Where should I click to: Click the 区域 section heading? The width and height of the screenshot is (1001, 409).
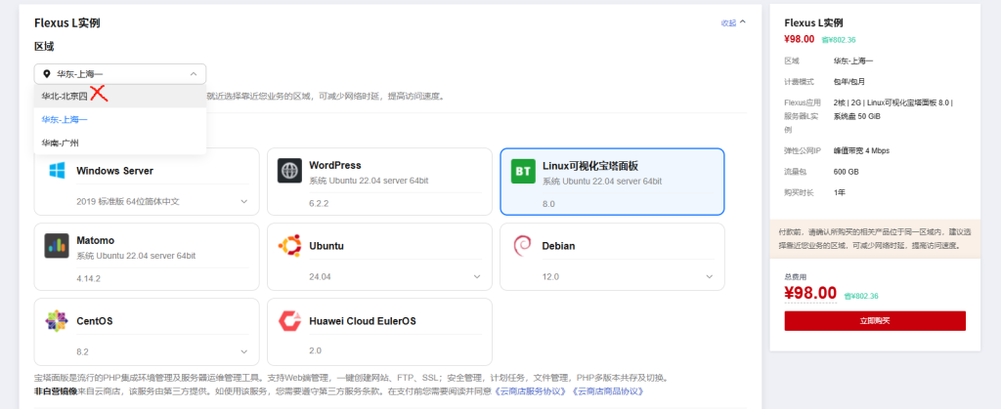tap(44, 46)
